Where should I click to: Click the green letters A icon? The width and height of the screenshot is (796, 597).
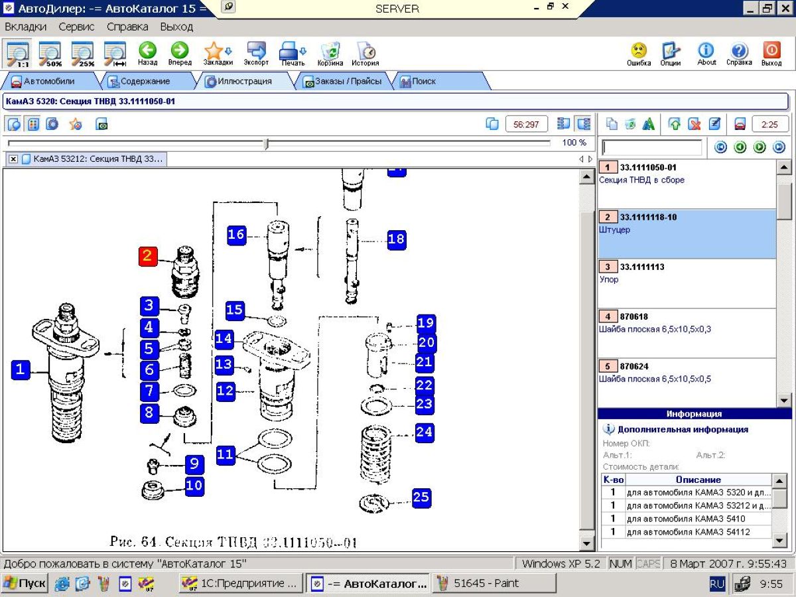click(649, 124)
